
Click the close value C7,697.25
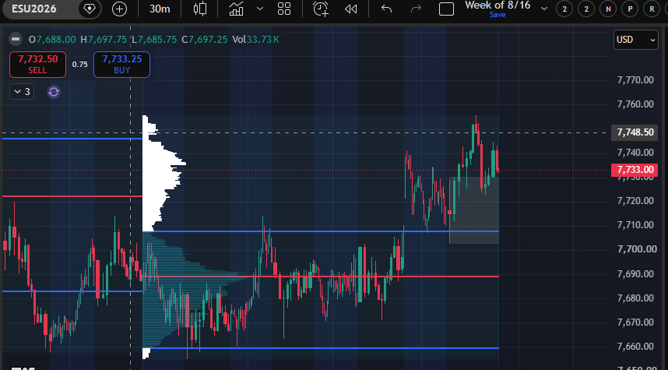[205, 40]
